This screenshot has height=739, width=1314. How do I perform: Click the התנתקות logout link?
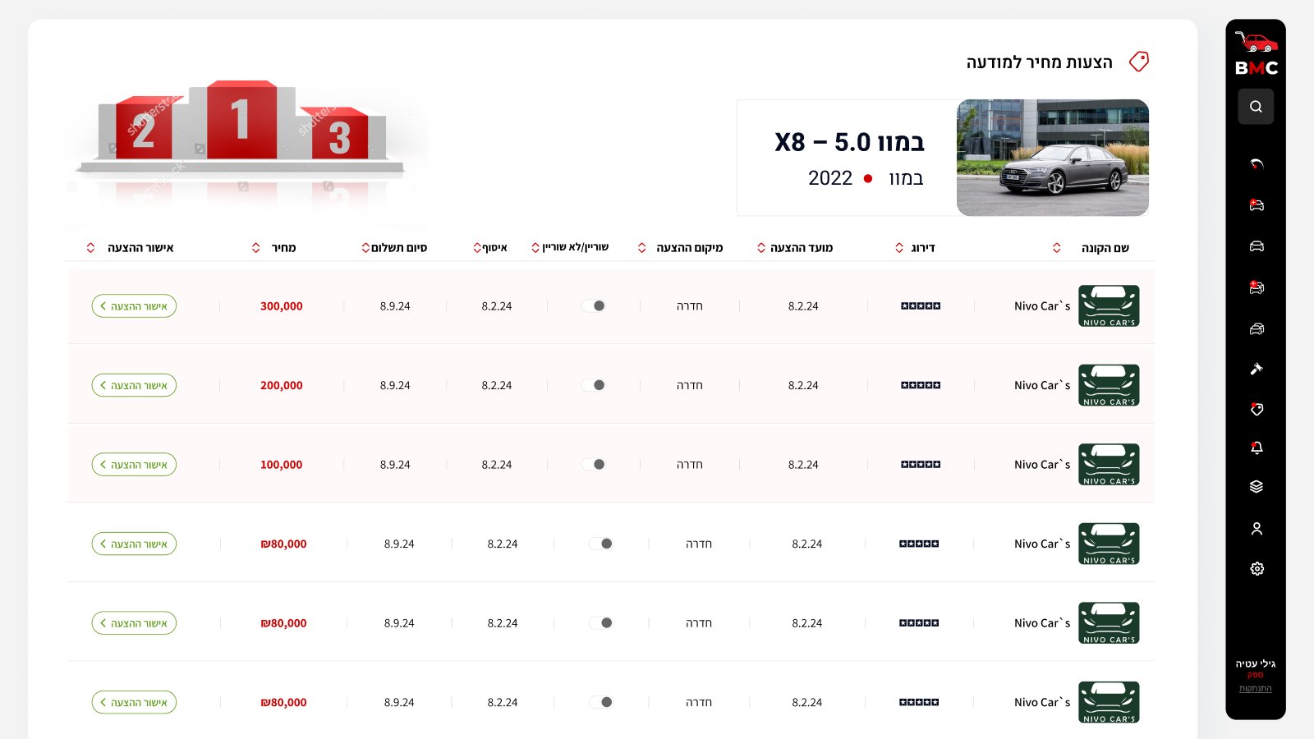[1256, 688]
